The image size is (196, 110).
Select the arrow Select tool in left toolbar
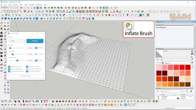point(5,23)
